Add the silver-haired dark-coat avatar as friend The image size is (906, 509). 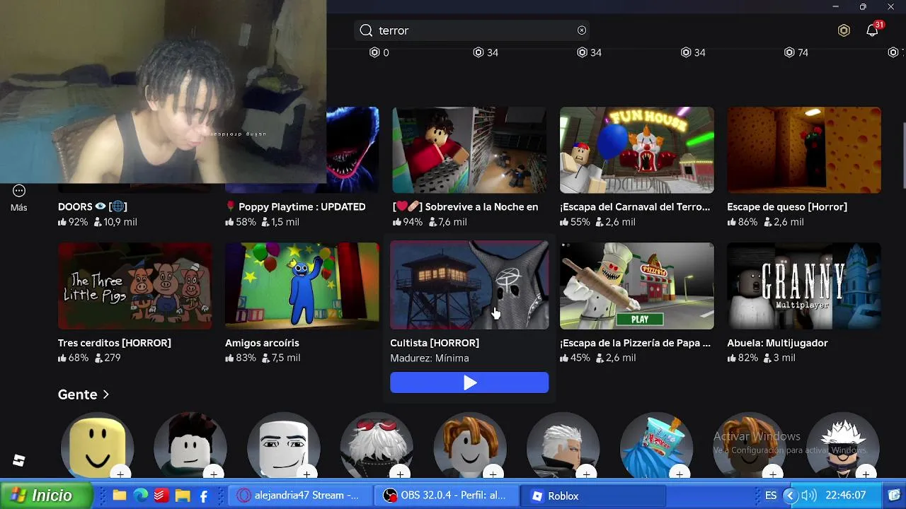[586, 473]
